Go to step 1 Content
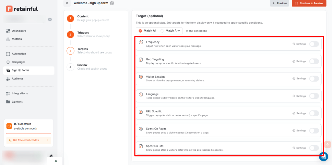Viewport: 332px width, 165px height. [x=70, y=19]
